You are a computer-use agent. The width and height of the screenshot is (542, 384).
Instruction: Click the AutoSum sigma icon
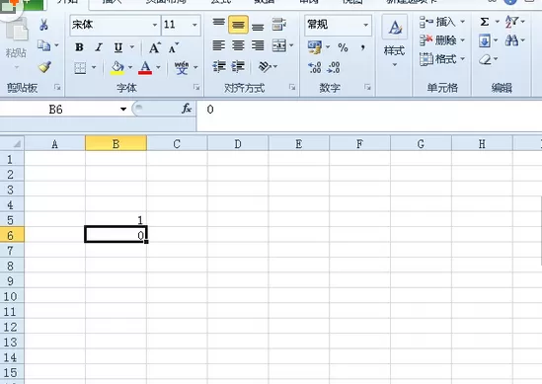pos(485,22)
